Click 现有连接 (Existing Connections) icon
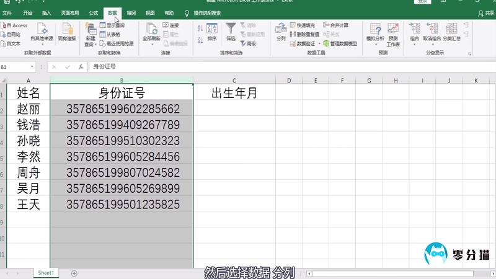Screen dimensions: 496x279 (67, 31)
